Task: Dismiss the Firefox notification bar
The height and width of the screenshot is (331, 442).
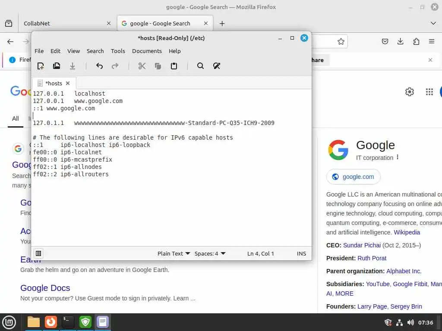Action: point(430,60)
